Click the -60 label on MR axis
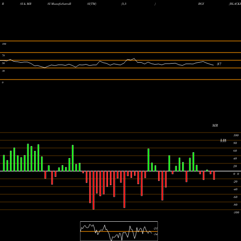The height and width of the screenshot is (241, 241). pos(235,197)
